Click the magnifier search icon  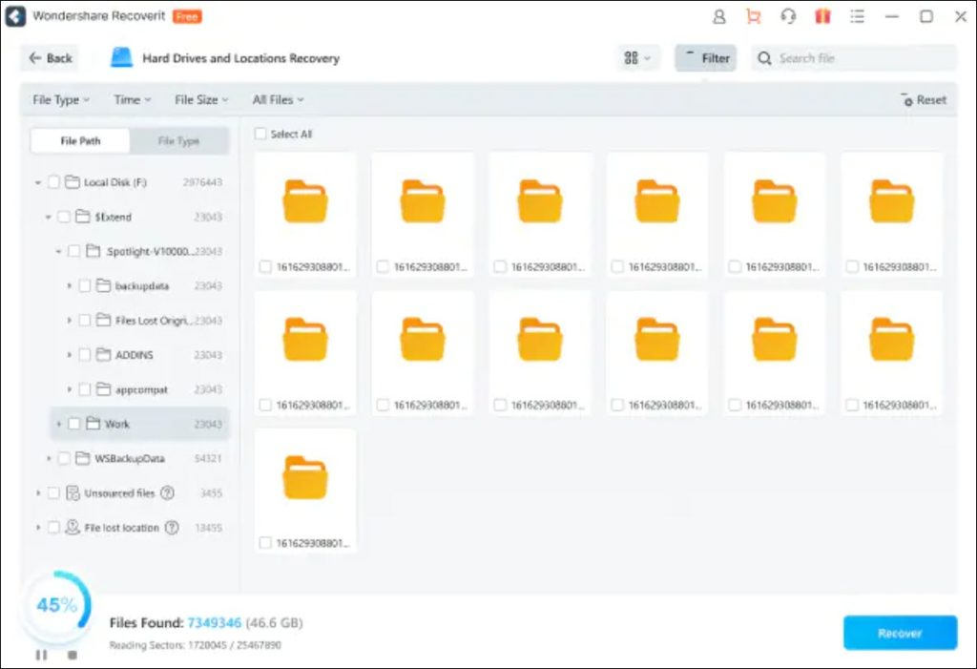click(764, 58)
